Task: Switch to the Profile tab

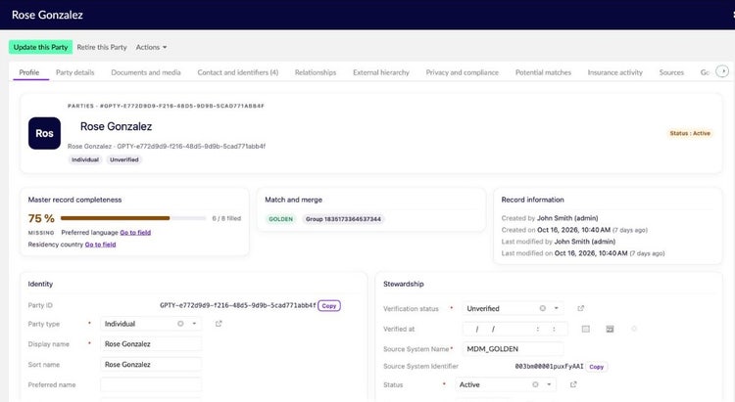Action: pos(29,72)
